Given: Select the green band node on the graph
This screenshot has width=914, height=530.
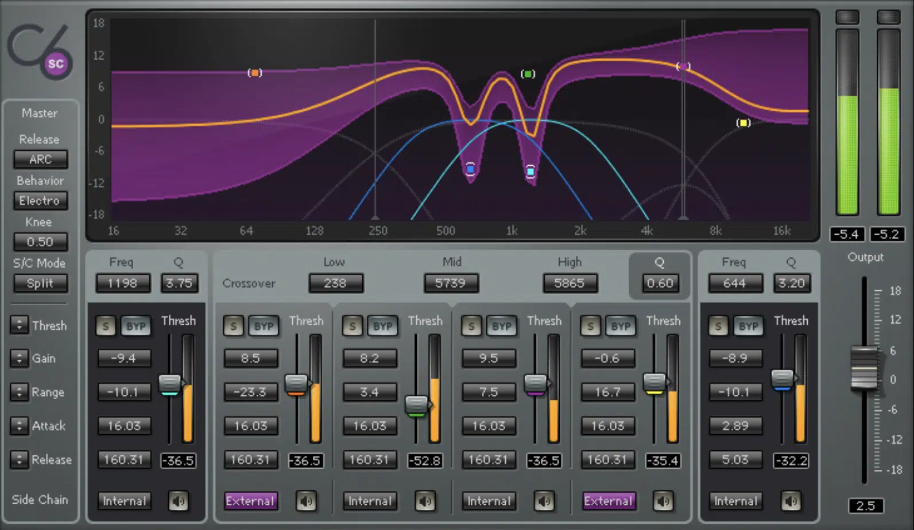Looking at the screenshot, I should click(528, 74).
